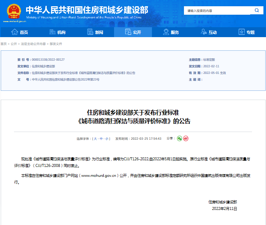Open the 专题 special topics section
Viewport: 266px width, 225px height.
point(247,32)
